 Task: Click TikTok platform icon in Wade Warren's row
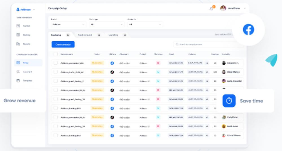112,72
